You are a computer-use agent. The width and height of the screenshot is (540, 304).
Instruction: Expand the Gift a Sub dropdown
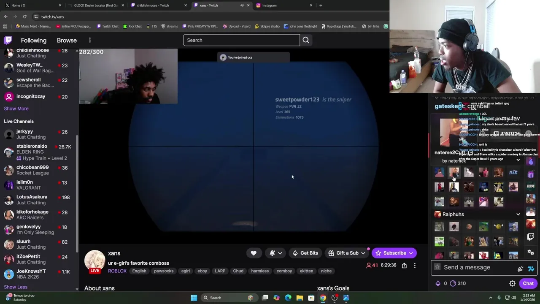[363, 253]
